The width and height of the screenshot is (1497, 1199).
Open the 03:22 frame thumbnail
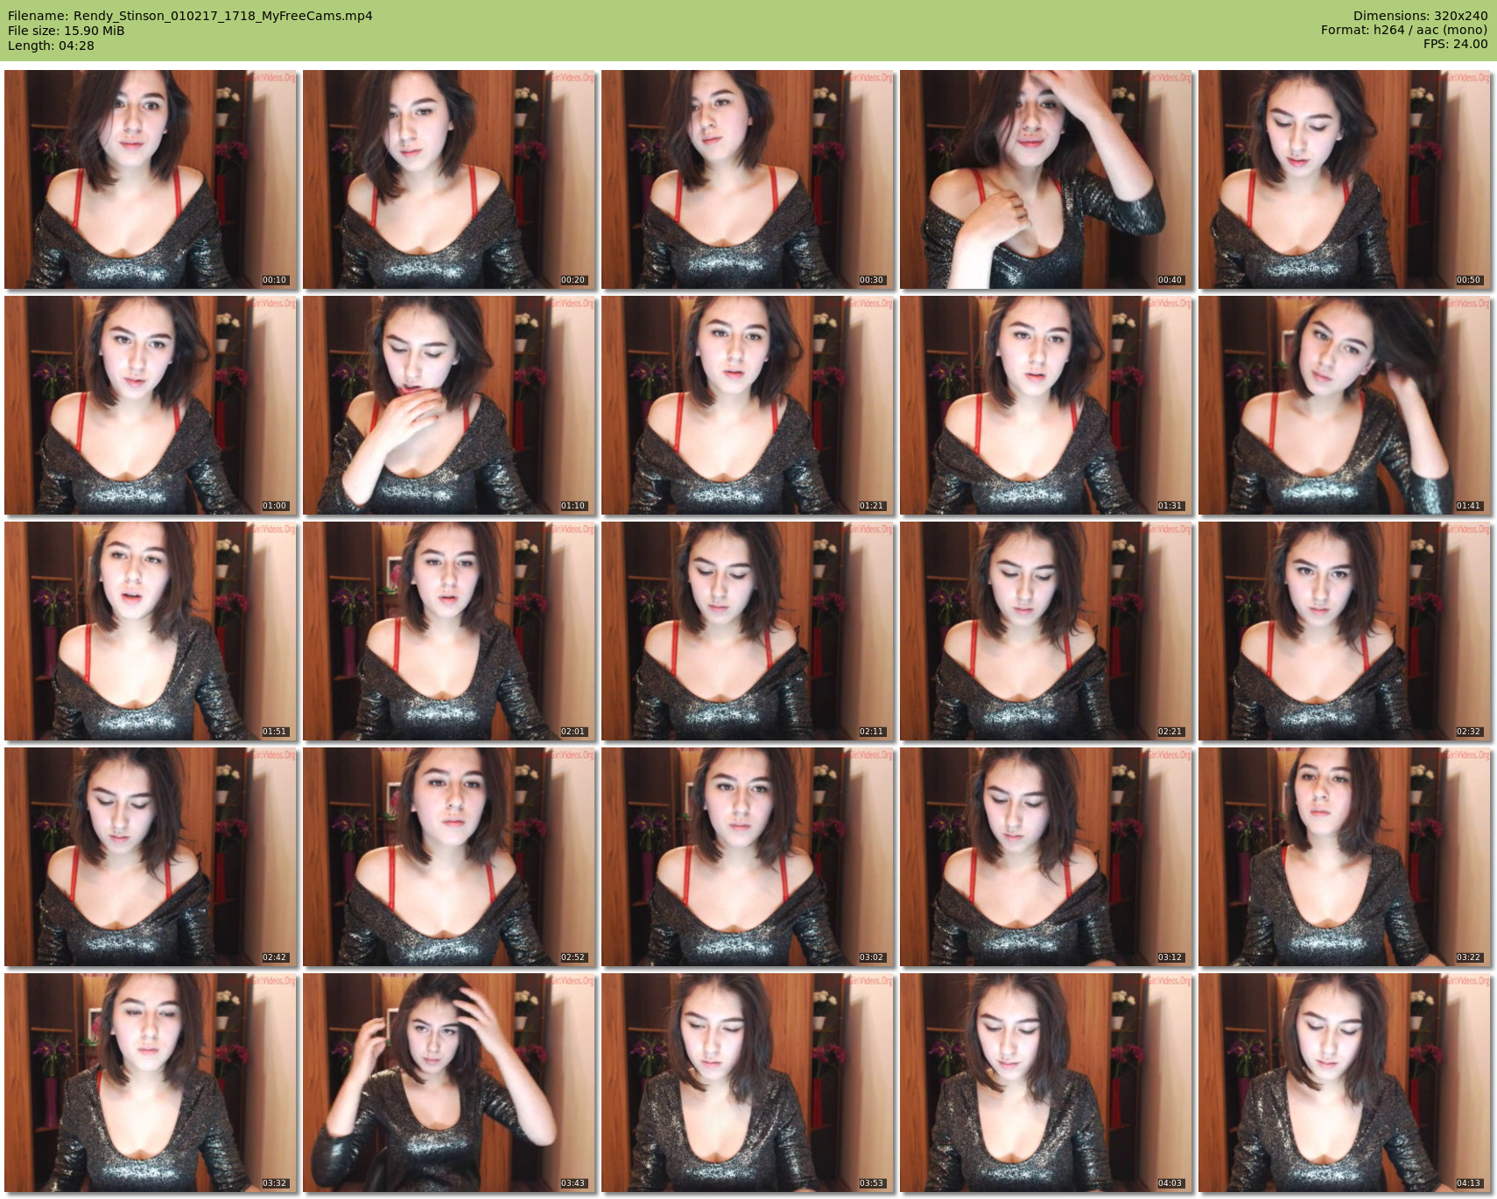1345,857
